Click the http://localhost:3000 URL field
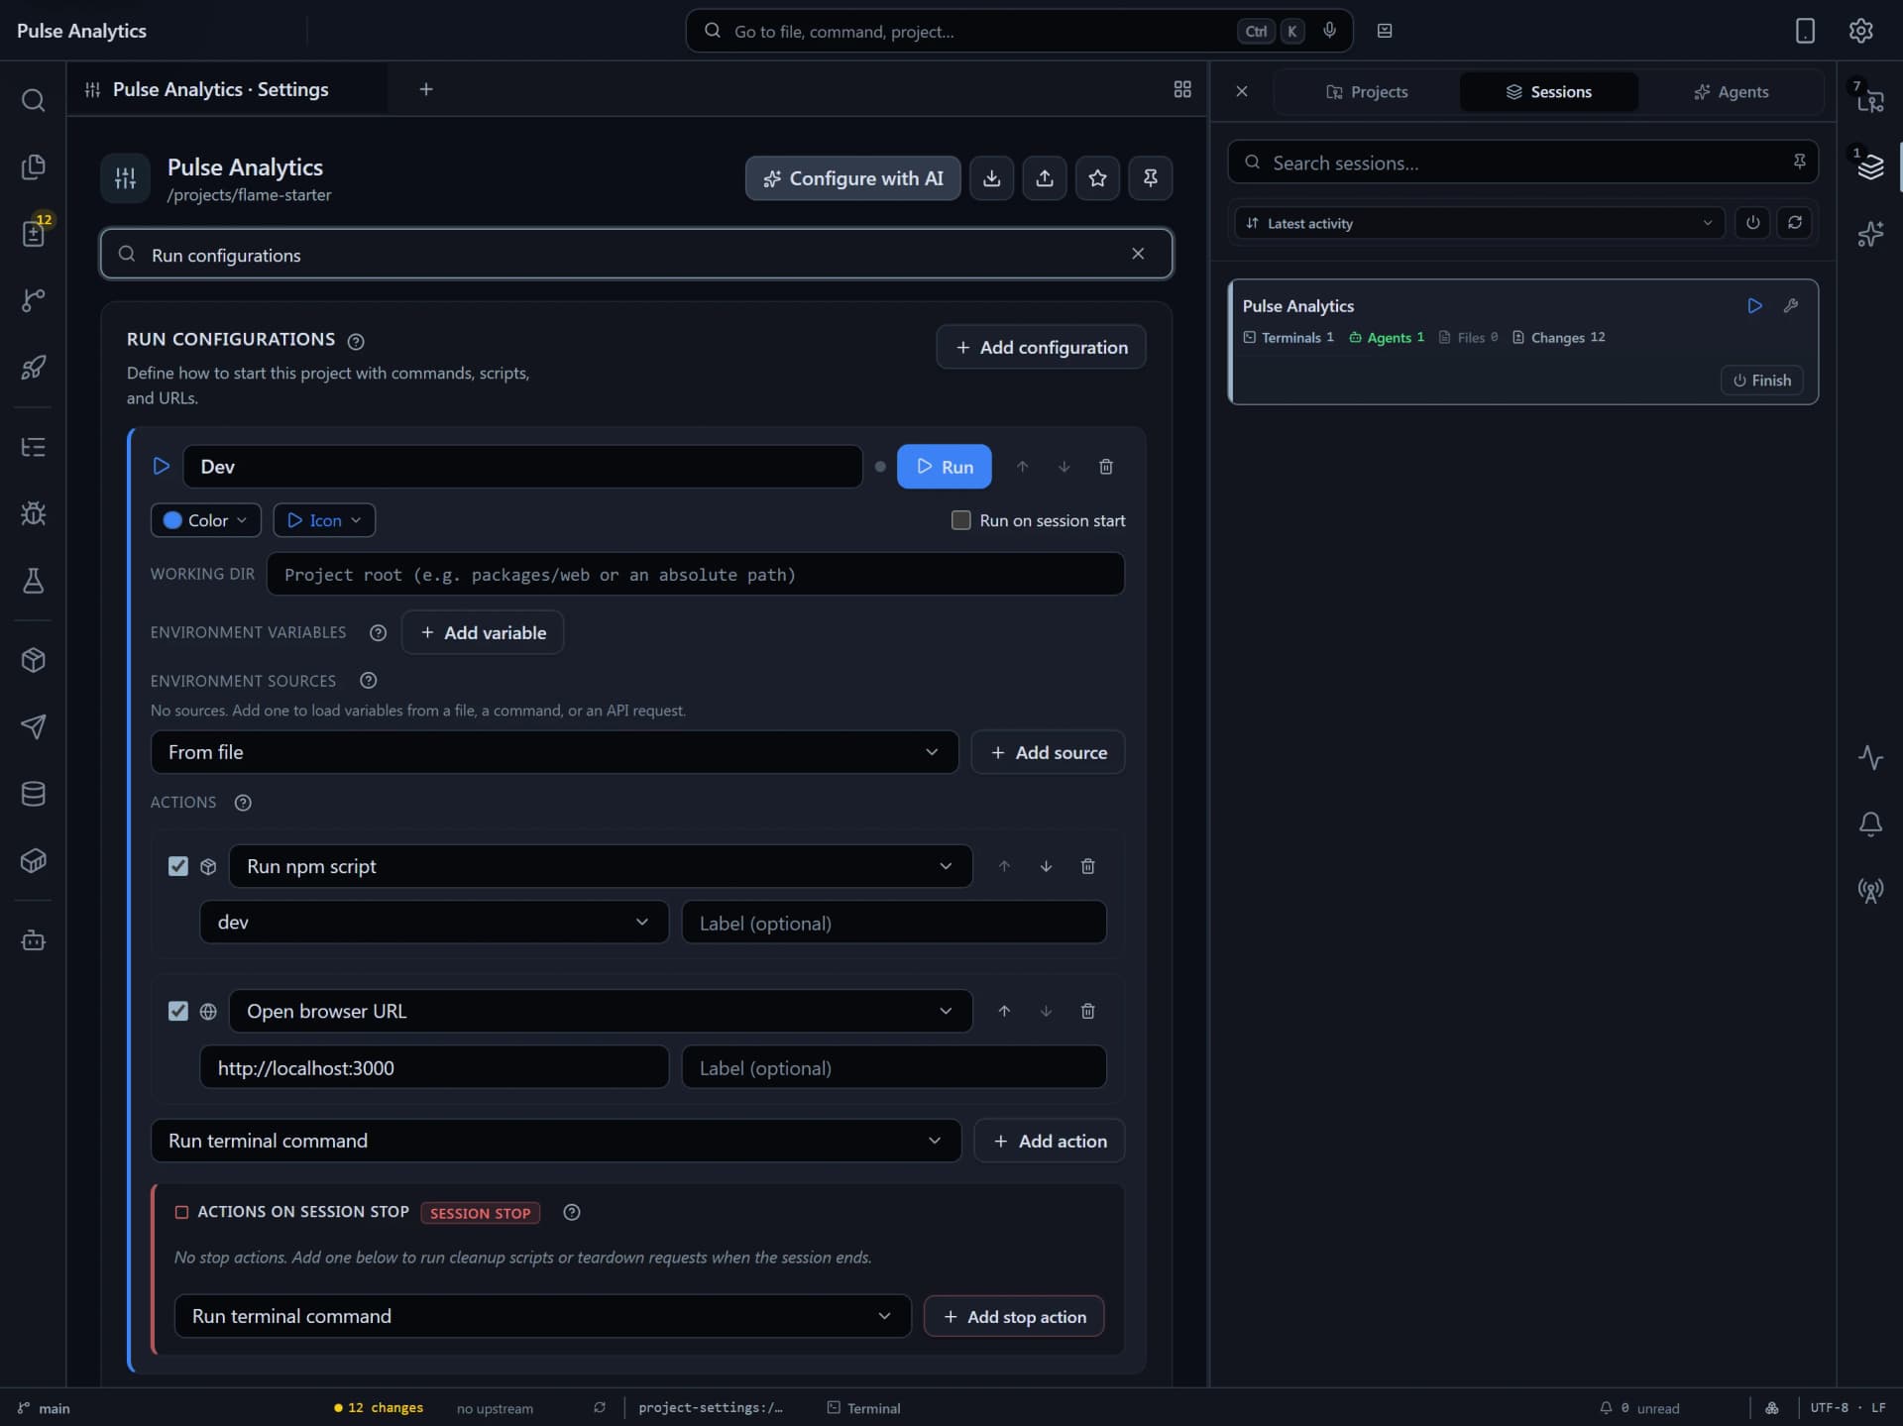The height and width of the screenshot is (1426, 1903). 434,1067
